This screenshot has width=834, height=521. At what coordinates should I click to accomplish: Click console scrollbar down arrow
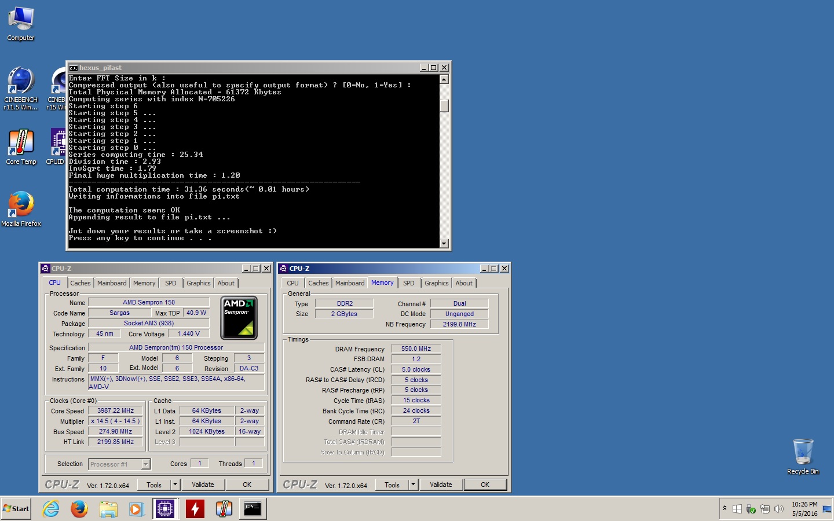pos(444,244)
